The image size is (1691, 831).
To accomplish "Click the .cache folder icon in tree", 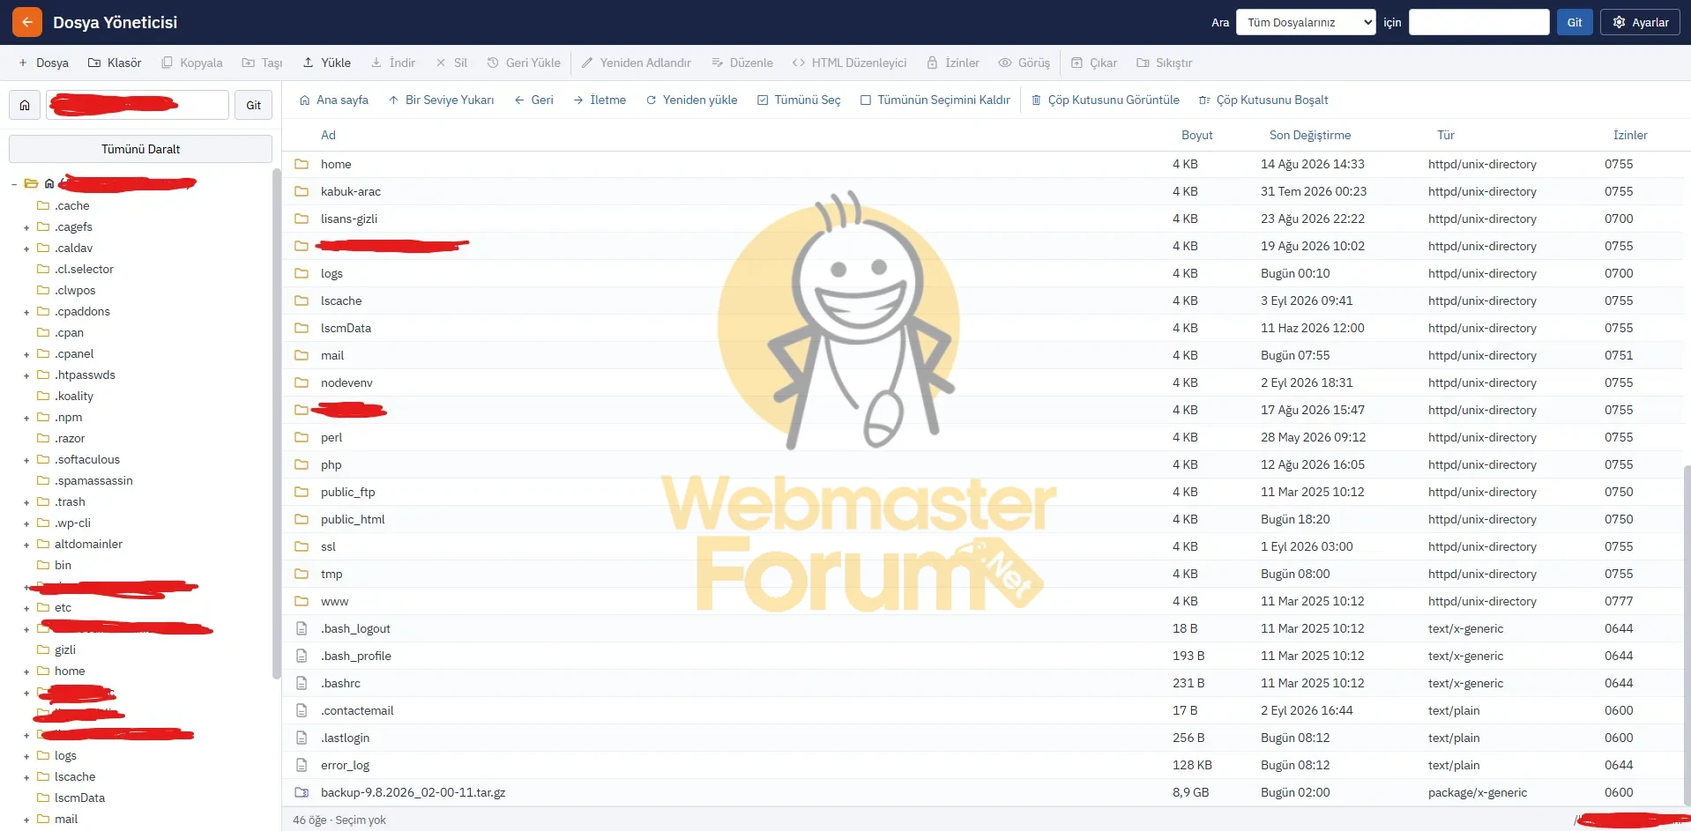I will click(x=42, y=205).
